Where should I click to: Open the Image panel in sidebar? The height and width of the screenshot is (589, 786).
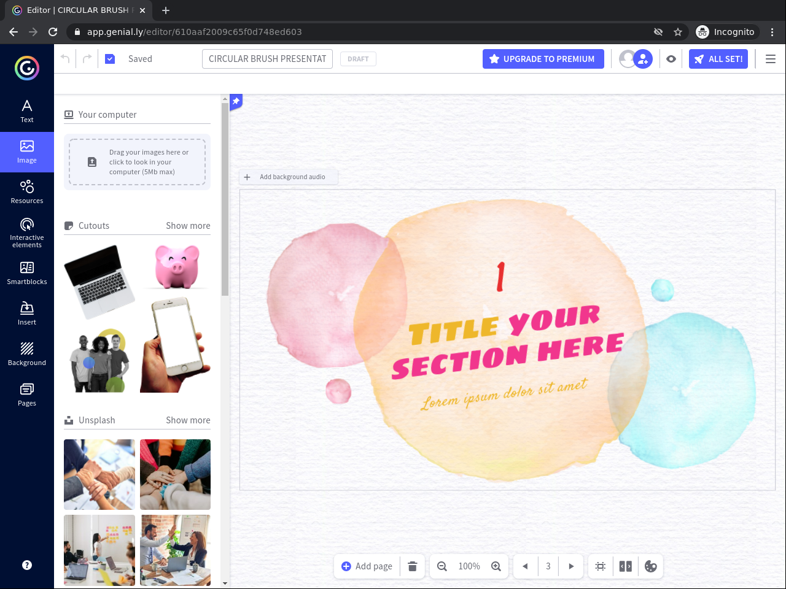click(27, 152)
